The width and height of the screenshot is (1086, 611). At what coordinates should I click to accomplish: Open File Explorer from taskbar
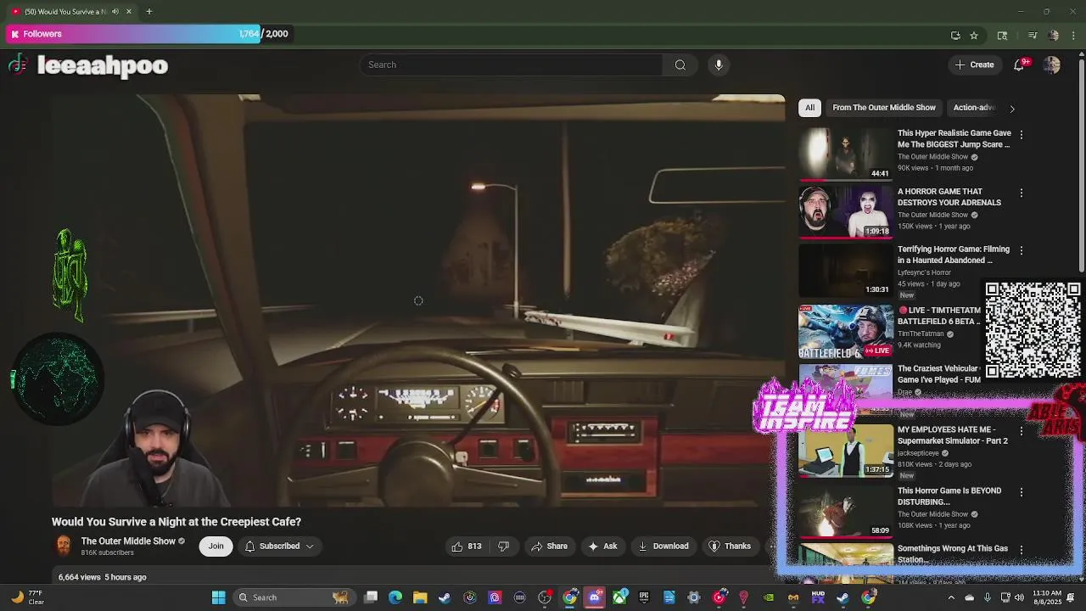tap(420, 597)
